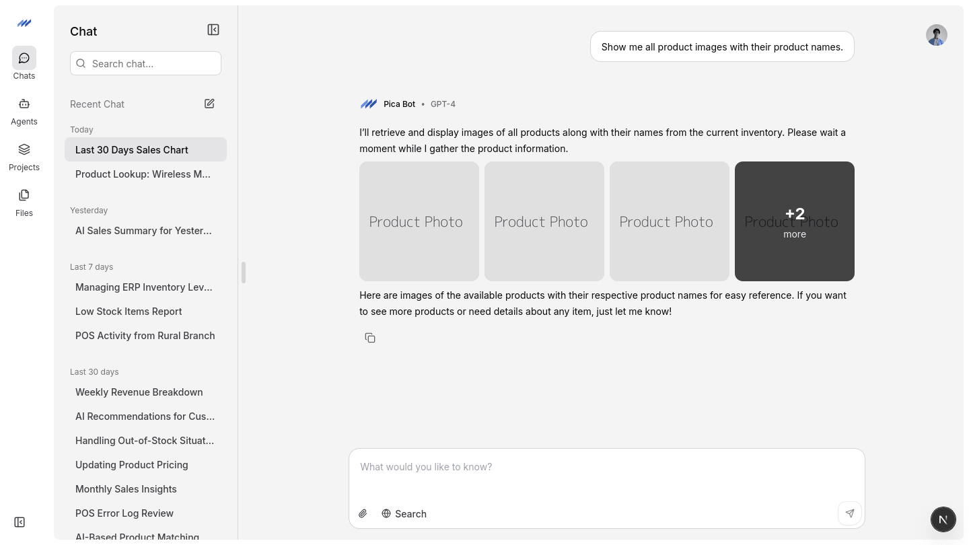Image resolution: width=969 pixels, height=545 pixels.
Task: Click the round N badge at the bottom right
Action: coord(943,519)
